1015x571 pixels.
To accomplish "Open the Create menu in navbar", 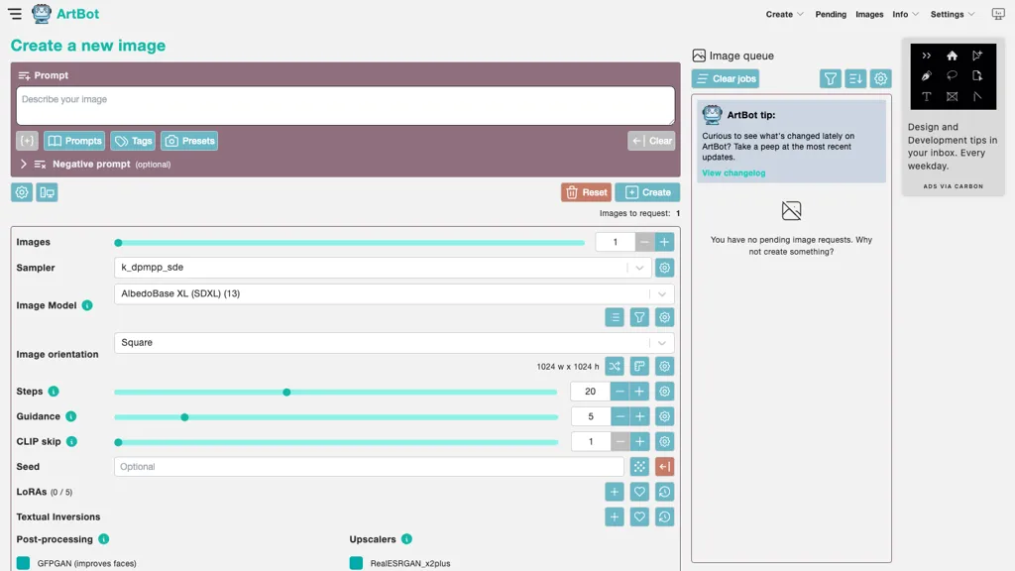I will (x=784, y=14).
